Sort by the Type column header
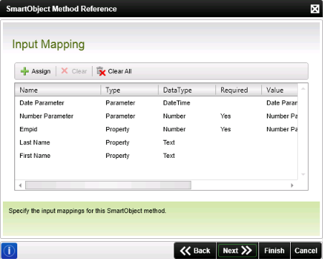This screenshot has height=259, width=323. [129, 90]
